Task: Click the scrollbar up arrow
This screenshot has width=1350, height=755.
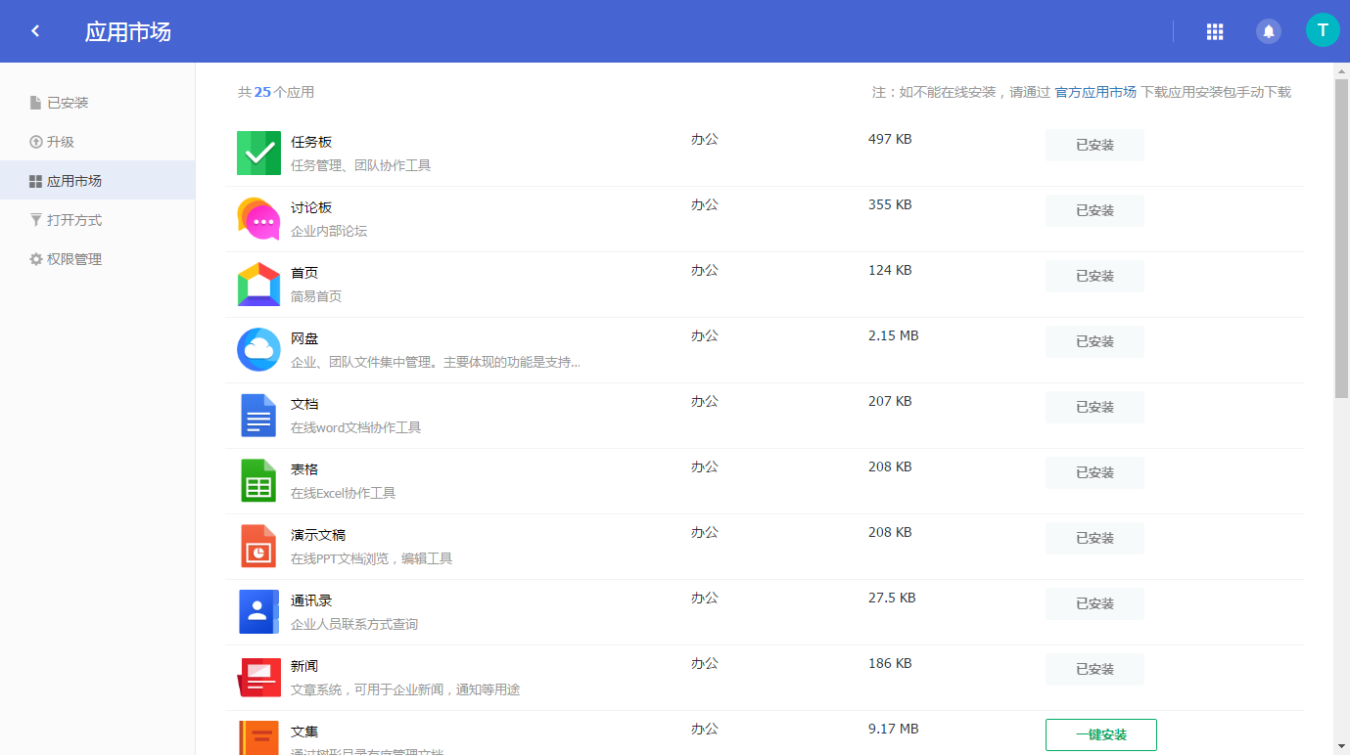Action: click(x=1341, y=71)
